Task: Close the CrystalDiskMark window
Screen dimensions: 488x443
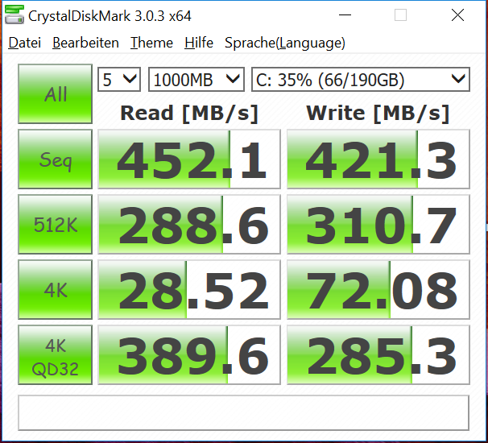Action: pyautogui.click(x=457, y=14)
